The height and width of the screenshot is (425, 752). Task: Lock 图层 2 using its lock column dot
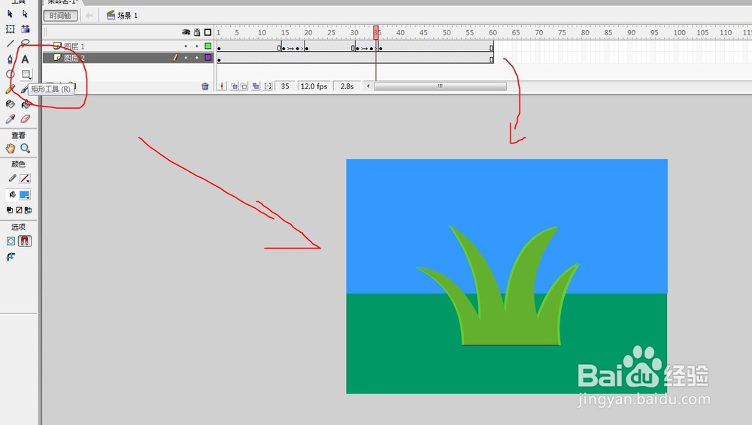tap(196, 58)
